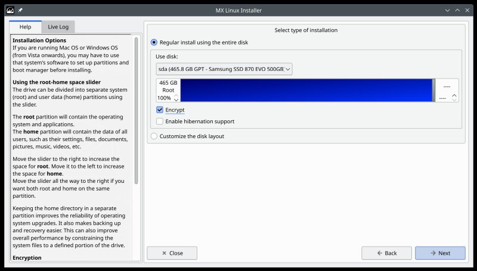Go Back to the previous step
The height and width of the screenshot is (271, 477).
(x=386, y=253)
